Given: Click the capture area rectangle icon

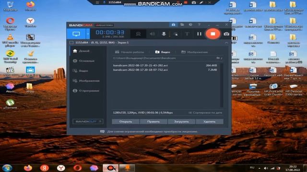Looking at the screenshot, I should pos(71,43).
